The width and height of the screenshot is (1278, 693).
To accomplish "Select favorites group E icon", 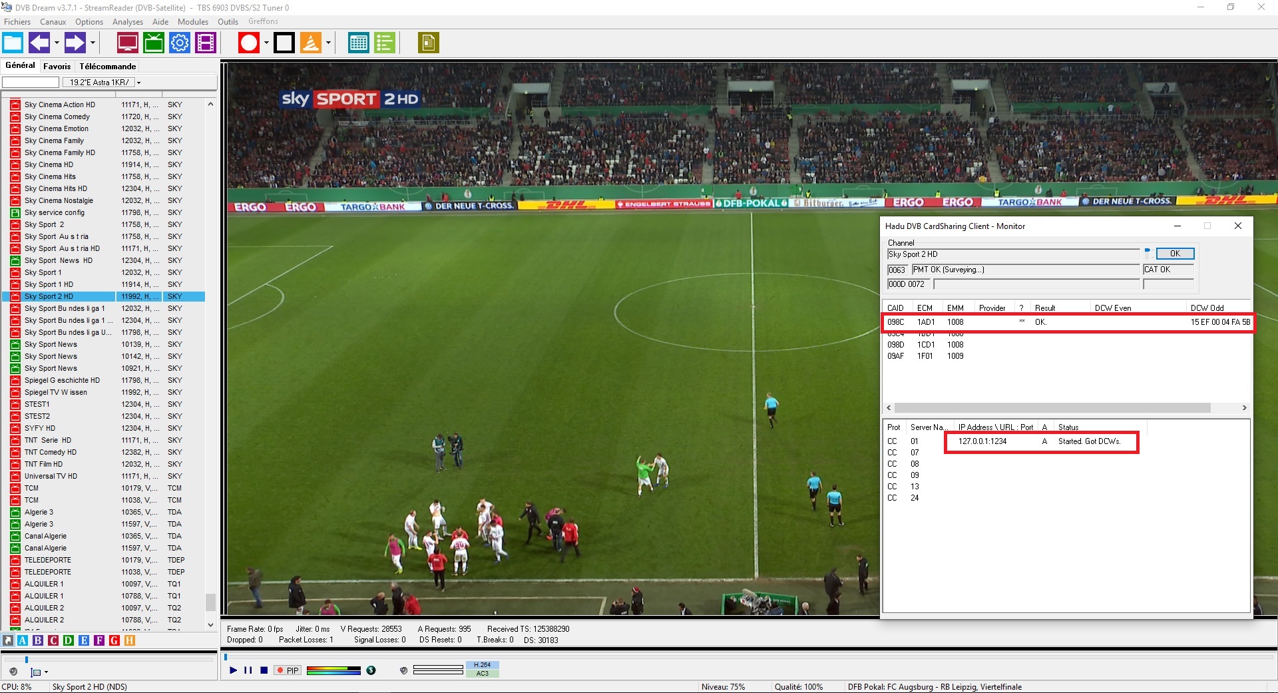I will click(x=84, y=640).
